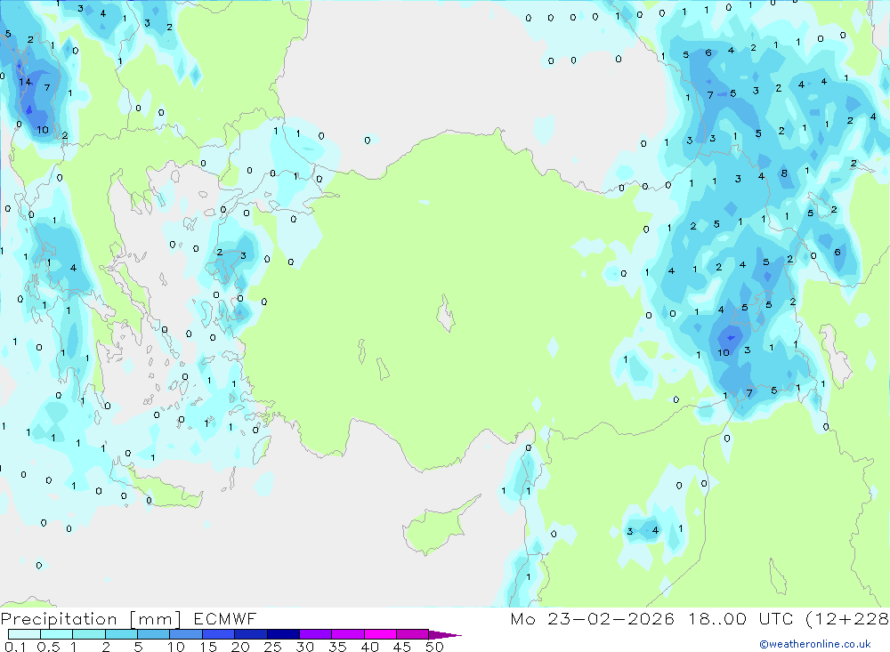The width and height of the screenshot is (890, 652).
Task: Click the 1–2 mm legend color swatch
Action: tap(88, 634)
